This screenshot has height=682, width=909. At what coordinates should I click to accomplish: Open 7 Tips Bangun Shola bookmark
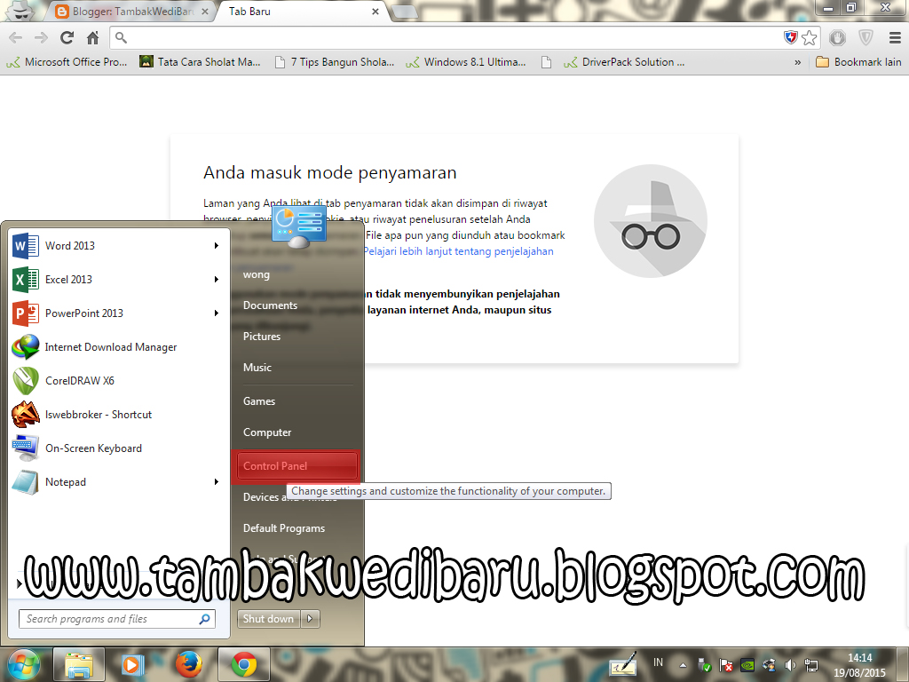[335, 62]
